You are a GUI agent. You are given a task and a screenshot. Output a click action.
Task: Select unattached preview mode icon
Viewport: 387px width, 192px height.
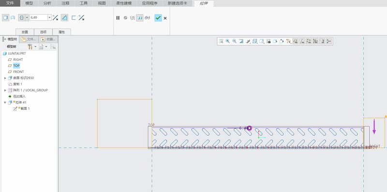[133, 18]
